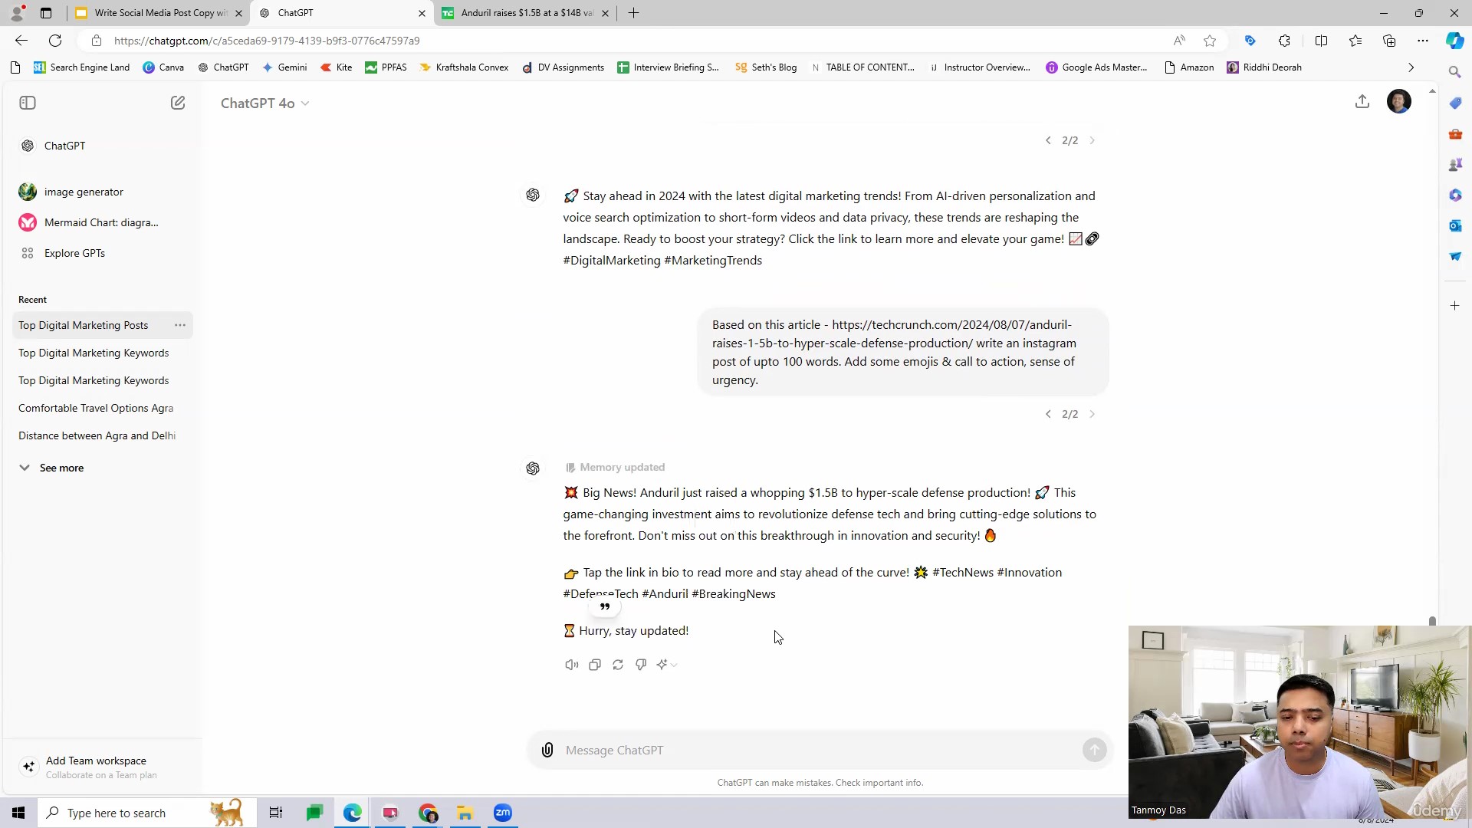Click the browser address bar URL
This screenshot has height=828, width=1472.
click(267, 41)
